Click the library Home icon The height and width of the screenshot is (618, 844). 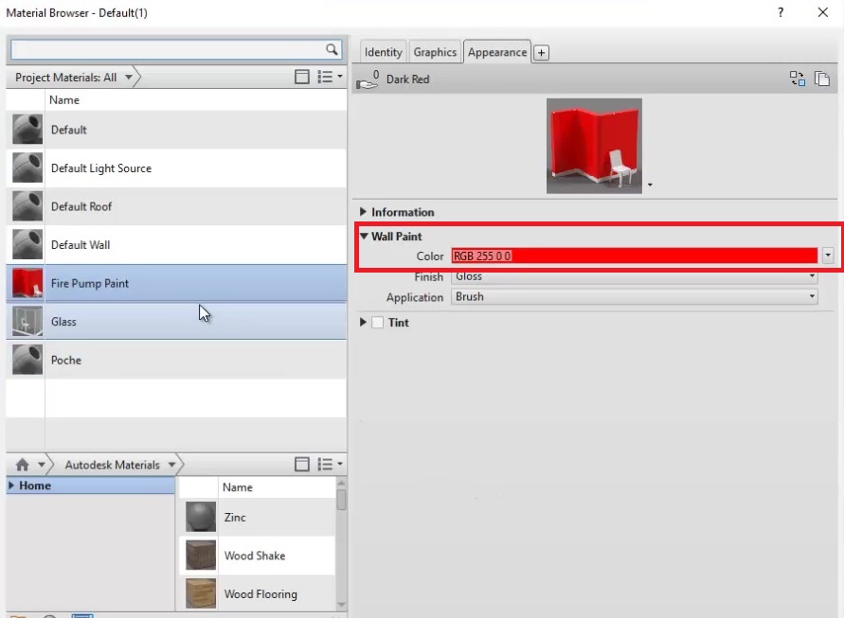[22, 464]
